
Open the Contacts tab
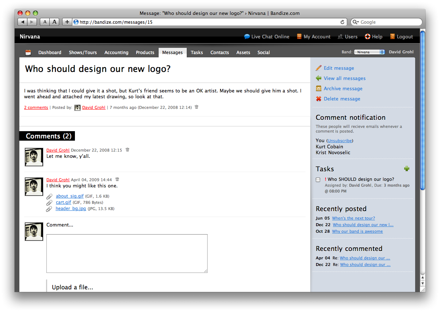point(220,53)
